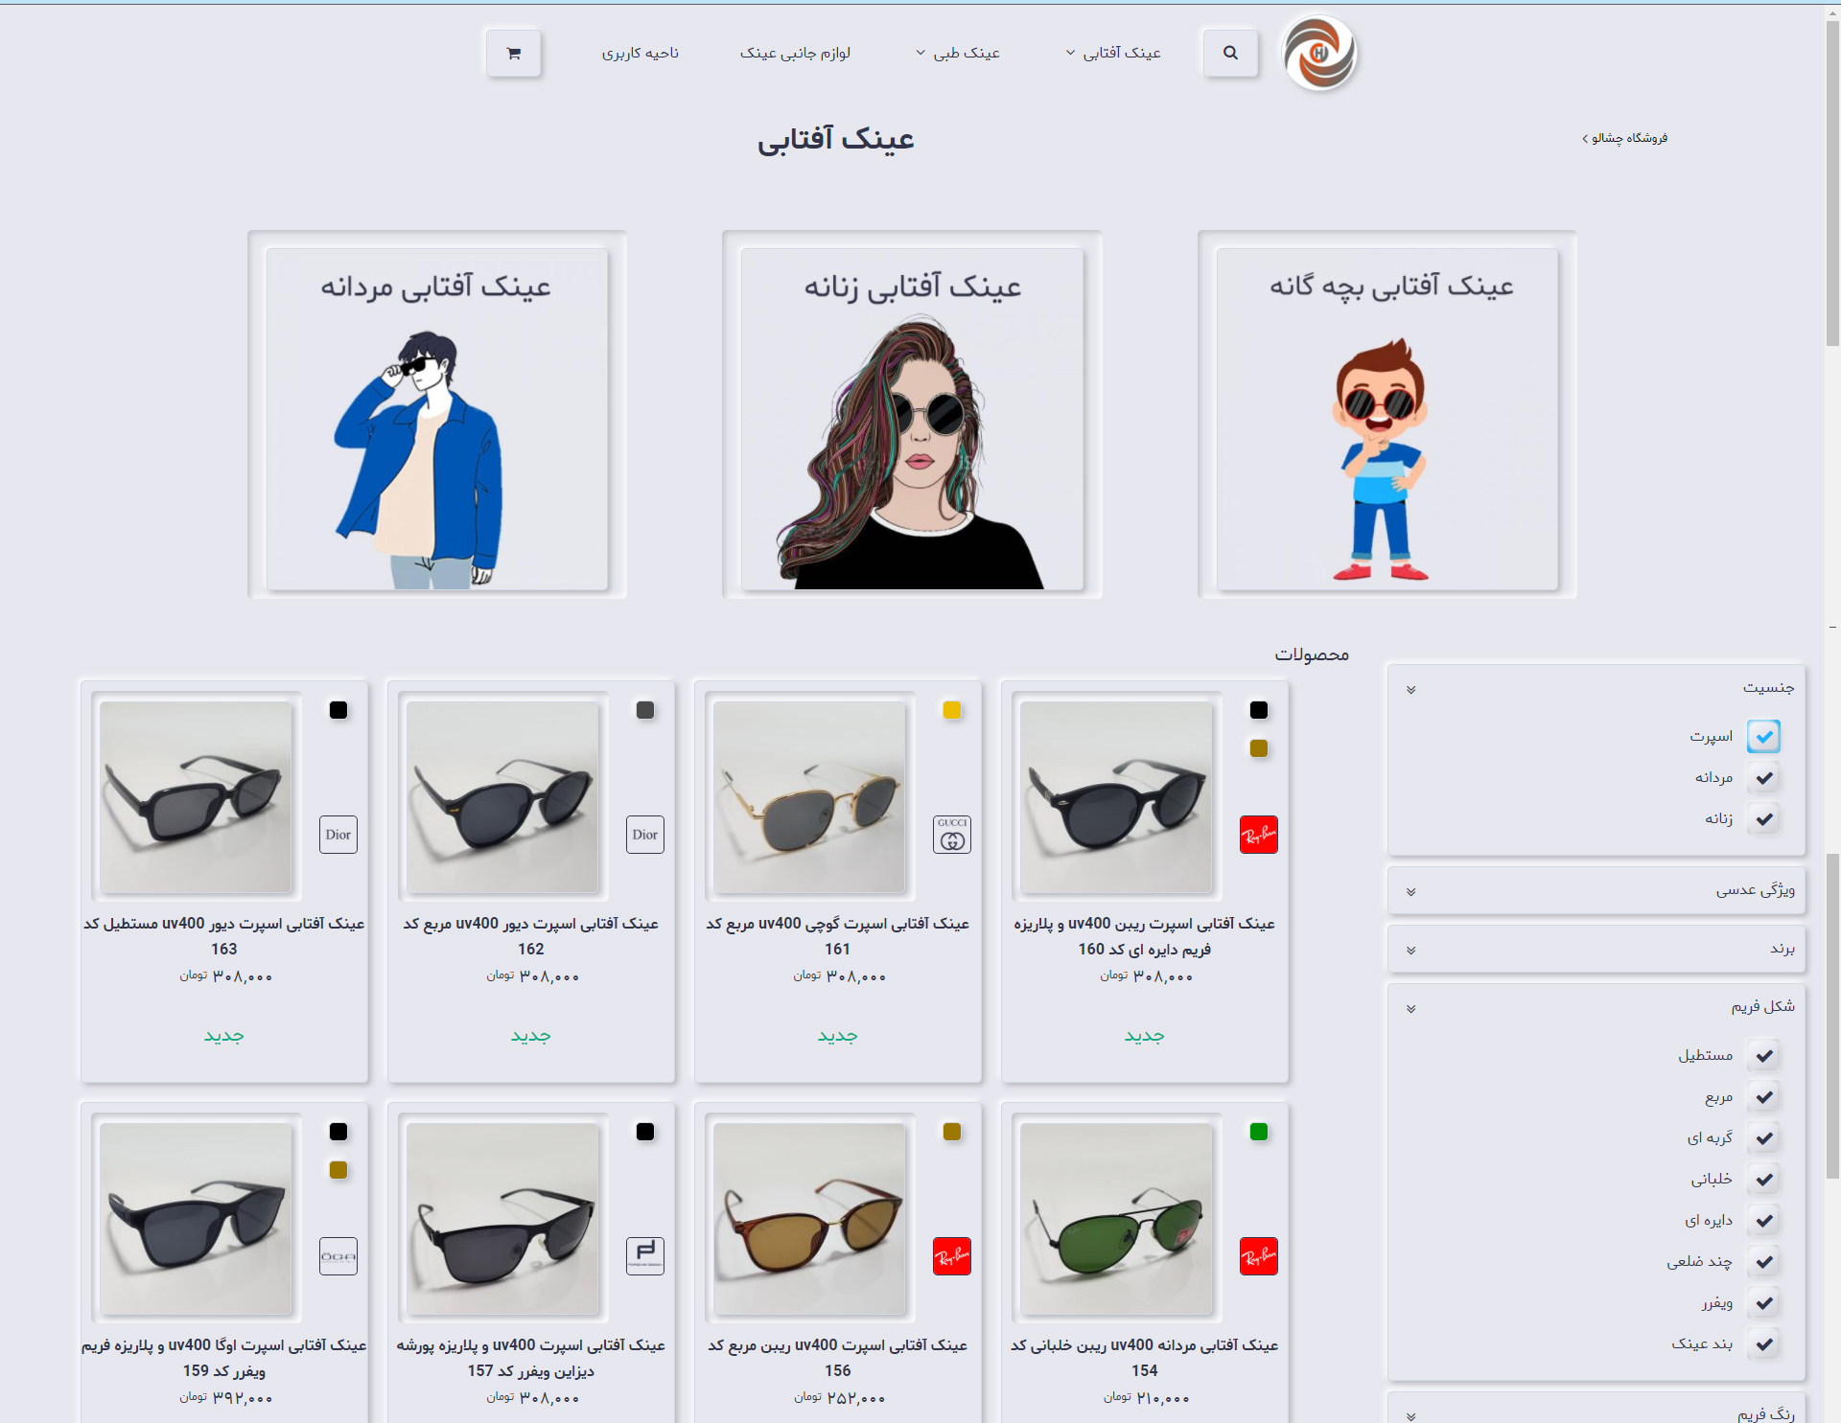1841x1423 pixels.
Task: Collapse the شکل فریم filter panel
Action: point(1410,1008)
